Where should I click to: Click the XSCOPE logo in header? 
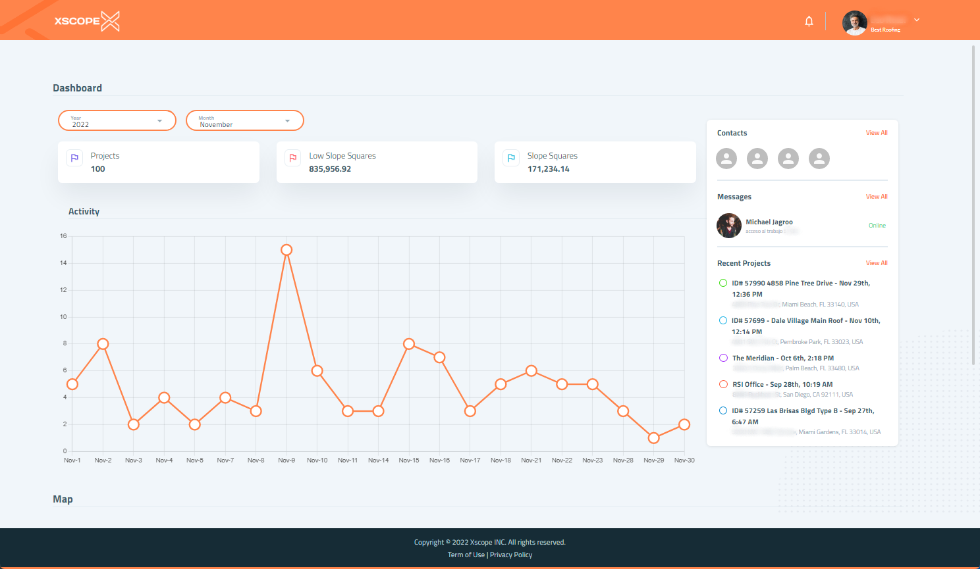pyautogui.click(x=87, y=21)
